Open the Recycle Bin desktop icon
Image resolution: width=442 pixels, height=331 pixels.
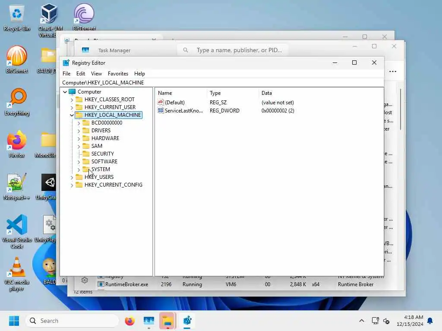pyautogui.click(x=17, y=18)
